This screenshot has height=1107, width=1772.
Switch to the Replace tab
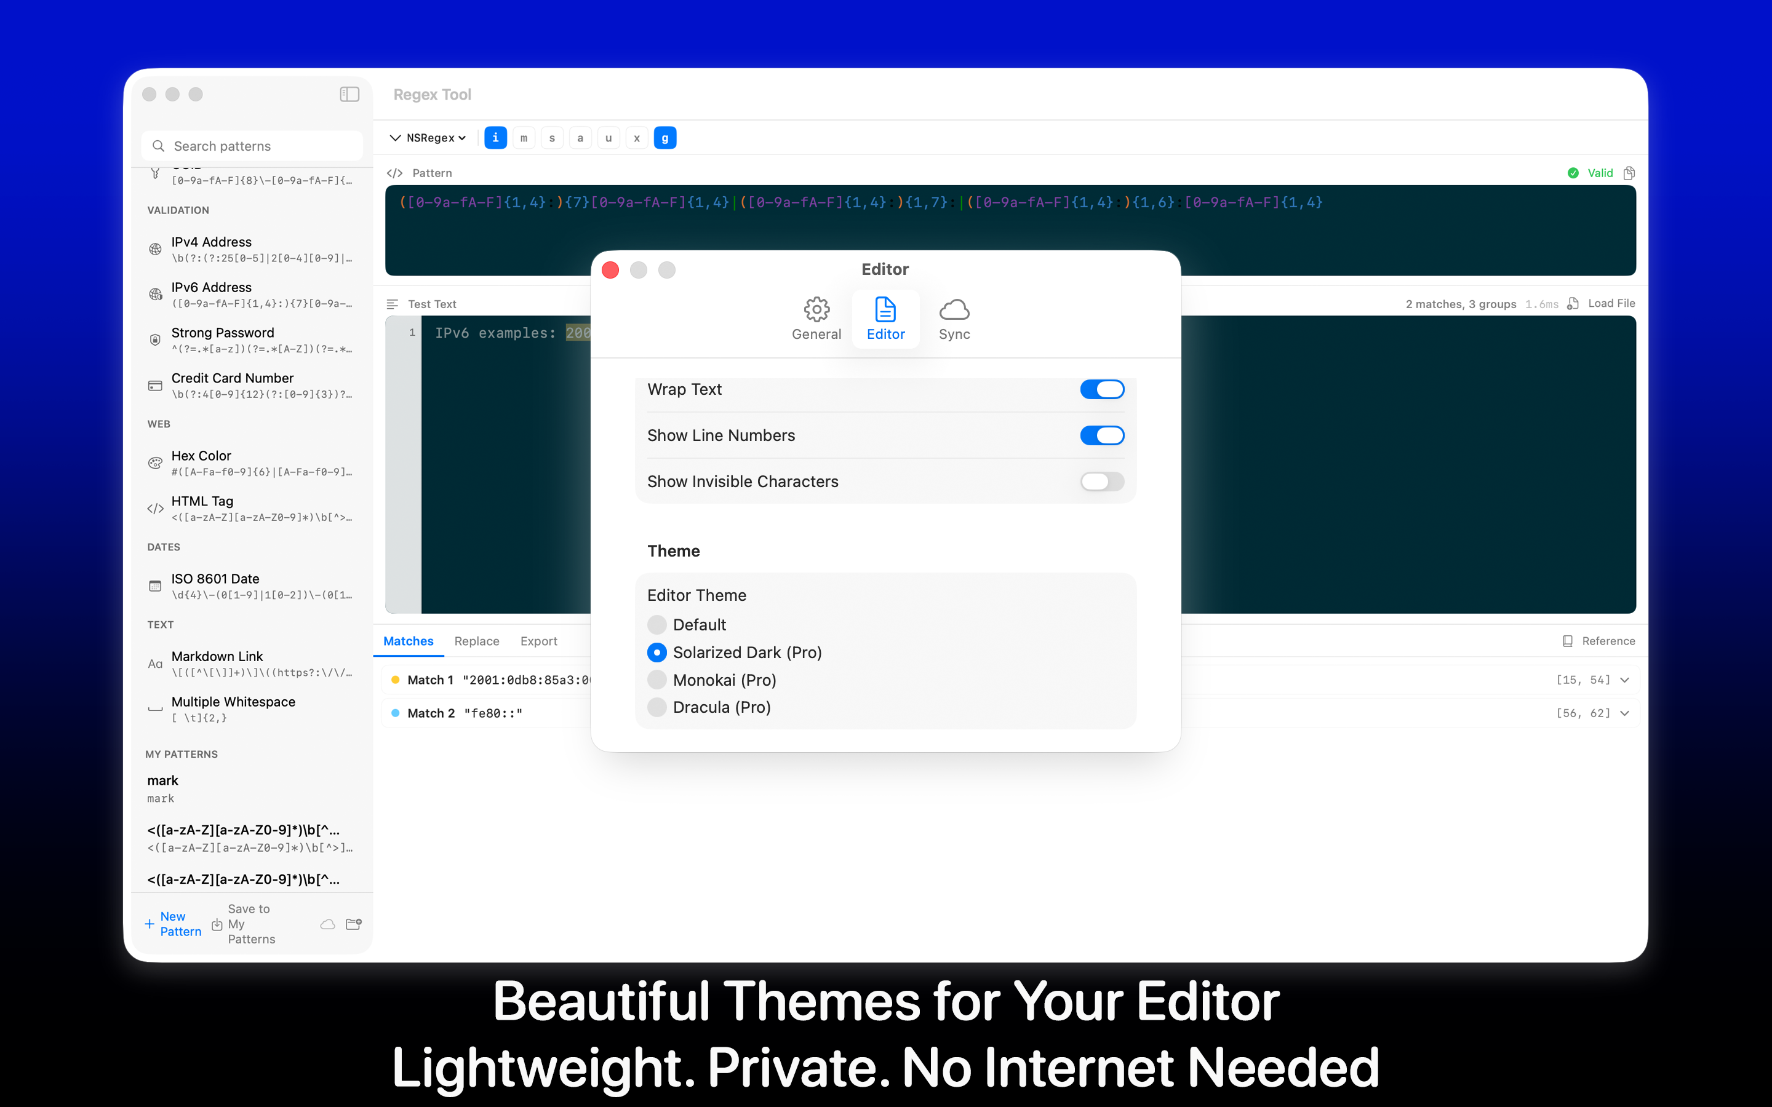pyautogui.click(x=477, y=641)
